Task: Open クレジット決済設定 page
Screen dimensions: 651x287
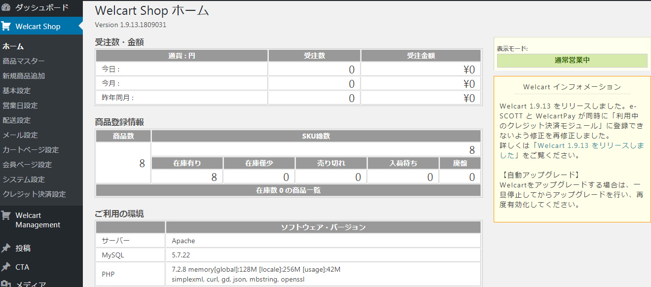Action: point(34,194)
